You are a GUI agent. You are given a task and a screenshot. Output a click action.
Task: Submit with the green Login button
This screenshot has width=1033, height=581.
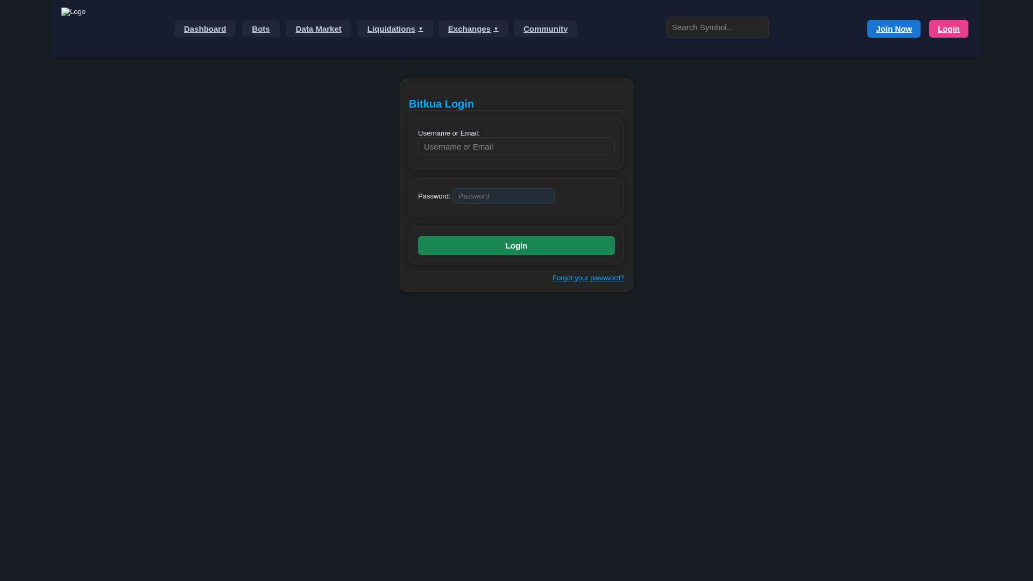[516, 245]
